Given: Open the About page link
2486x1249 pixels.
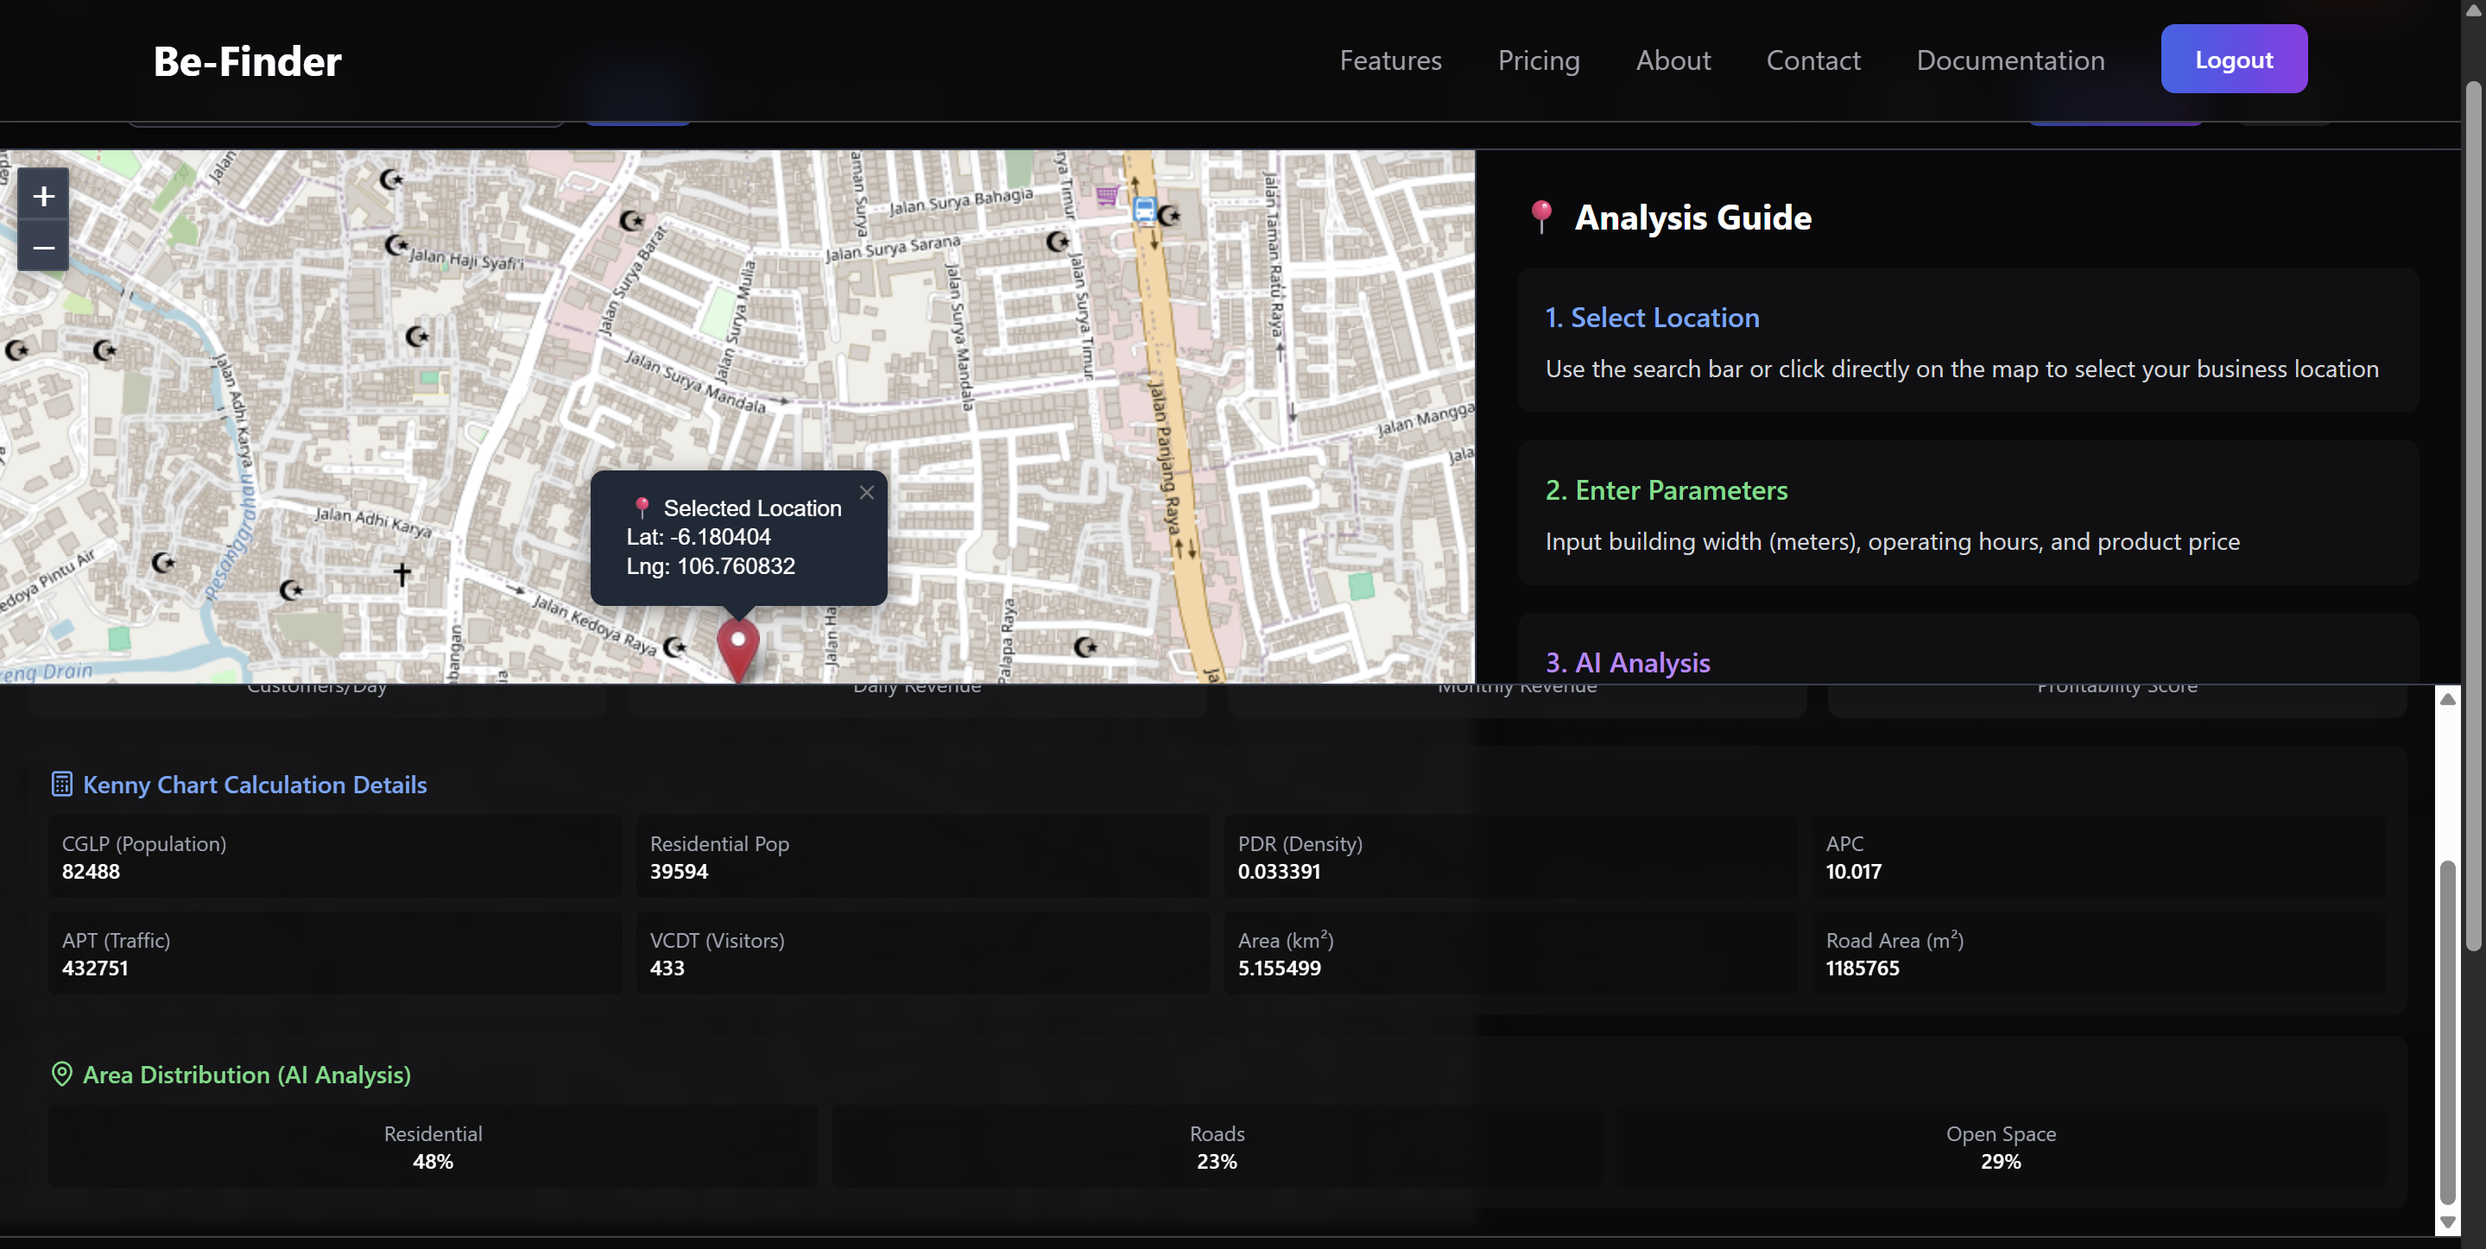Looking at the screenshot, I should pos(1673,60).
